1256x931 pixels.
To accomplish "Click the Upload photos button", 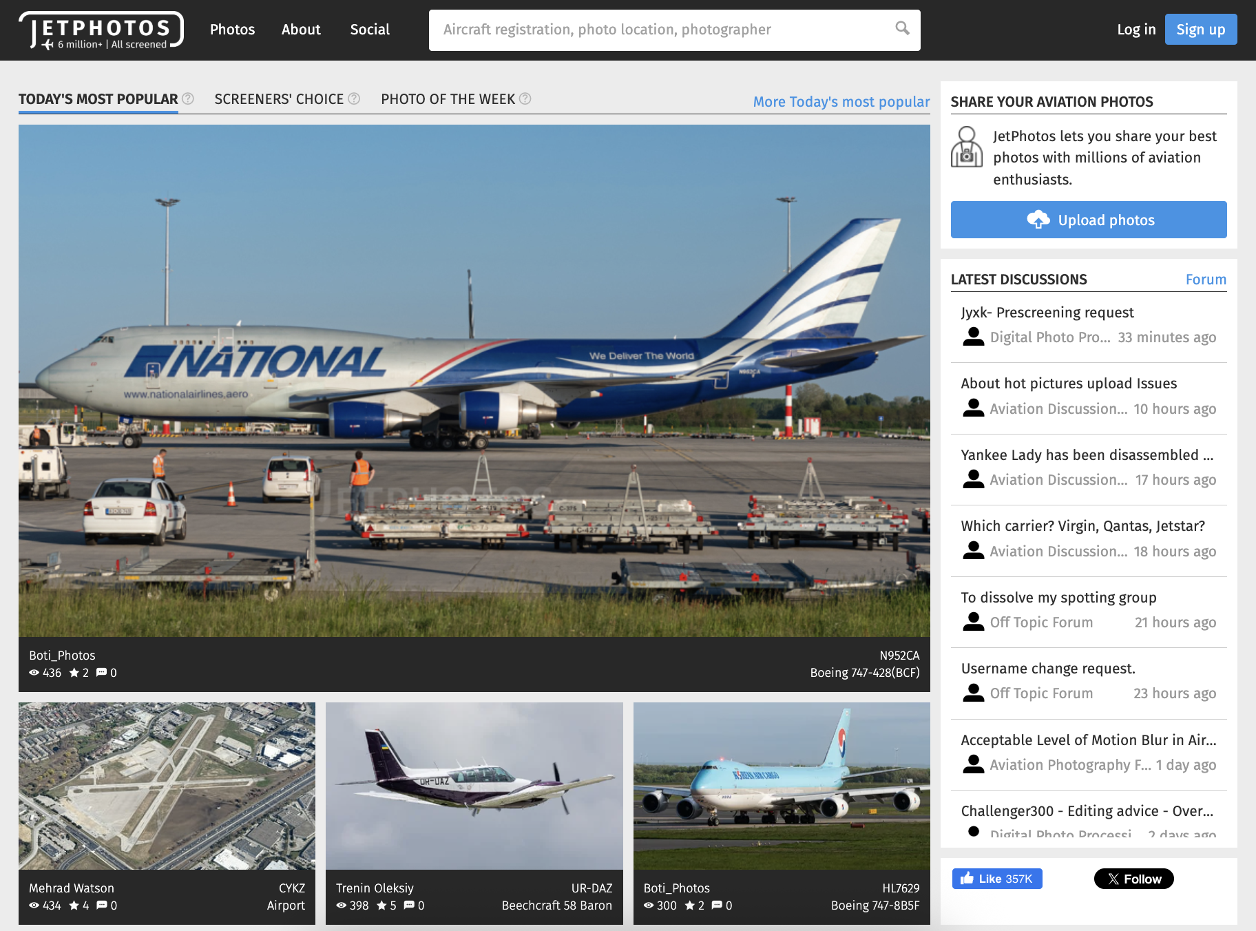I will [x=1088, y=220].
